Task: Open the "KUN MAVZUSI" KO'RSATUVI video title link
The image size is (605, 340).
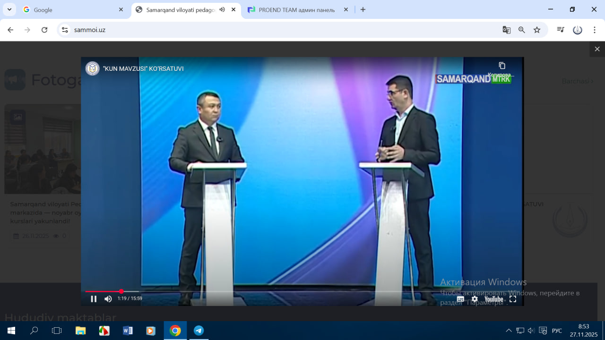Action: [143, 68]
